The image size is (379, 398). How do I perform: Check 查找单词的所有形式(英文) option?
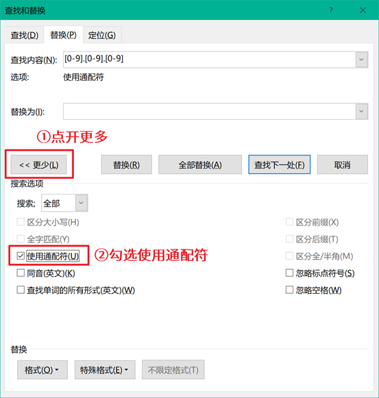pos(21,290)
